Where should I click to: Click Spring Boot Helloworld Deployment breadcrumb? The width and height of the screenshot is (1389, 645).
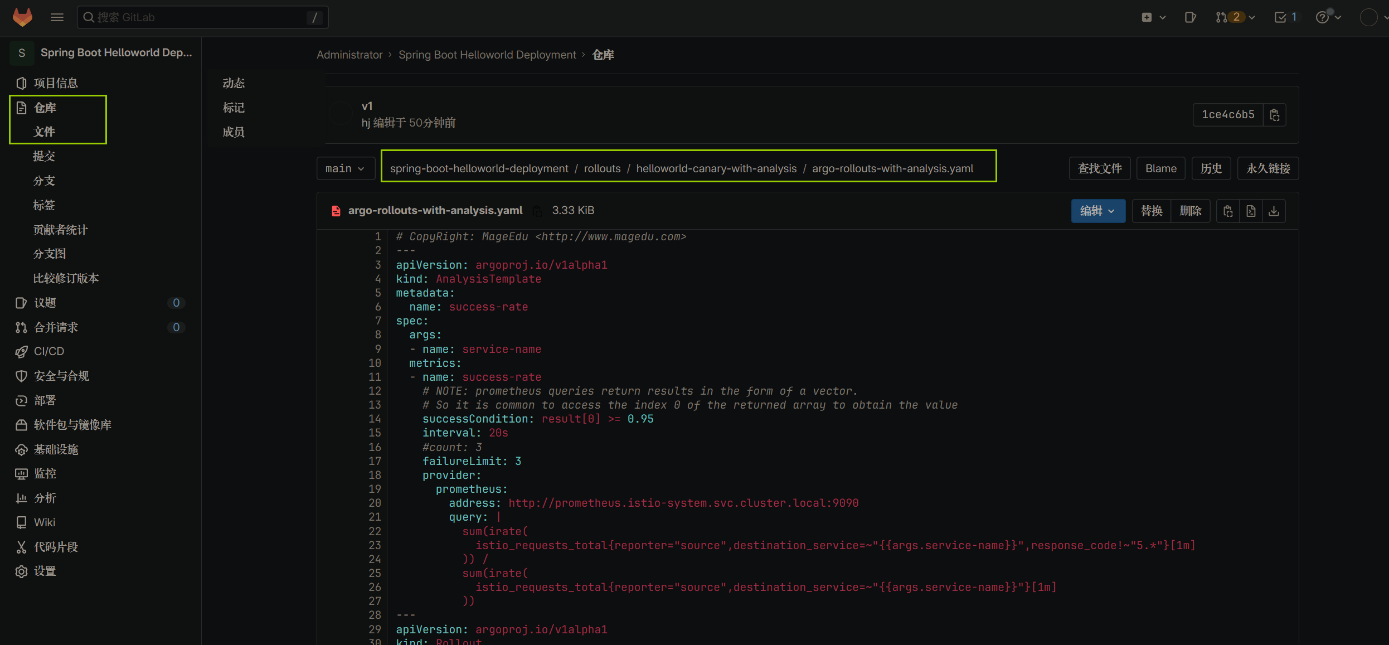(x=487, y=55)
